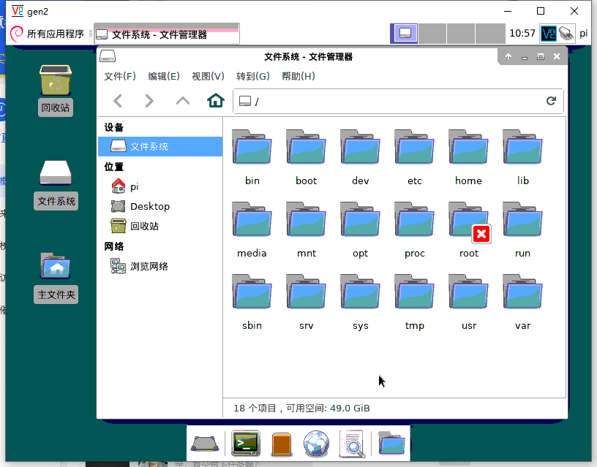Viewport: 597px width, 467px height.
Task: Click the 10:57 panel clock
Action: click(522, 34)
